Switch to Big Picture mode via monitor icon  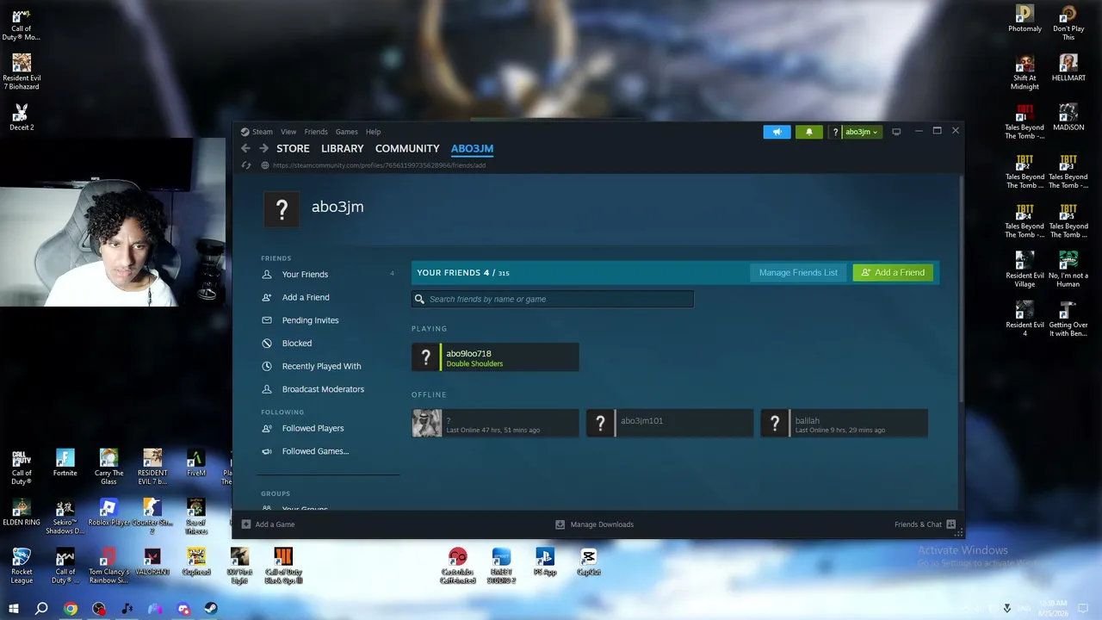(x=896, y=132)
